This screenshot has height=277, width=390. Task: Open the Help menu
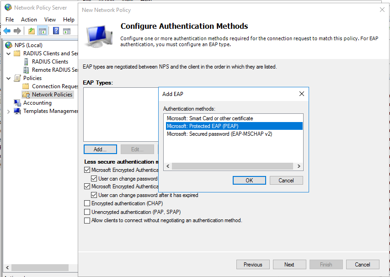pyautogui.click(x=69, y=20)
